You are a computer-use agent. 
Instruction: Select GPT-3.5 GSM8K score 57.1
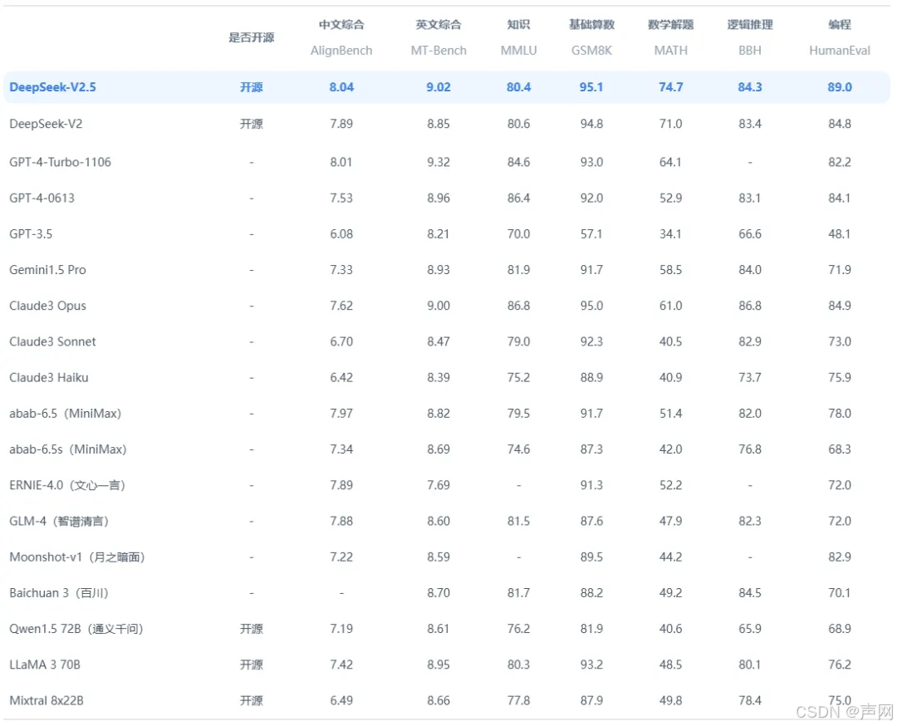click(591, 234)
